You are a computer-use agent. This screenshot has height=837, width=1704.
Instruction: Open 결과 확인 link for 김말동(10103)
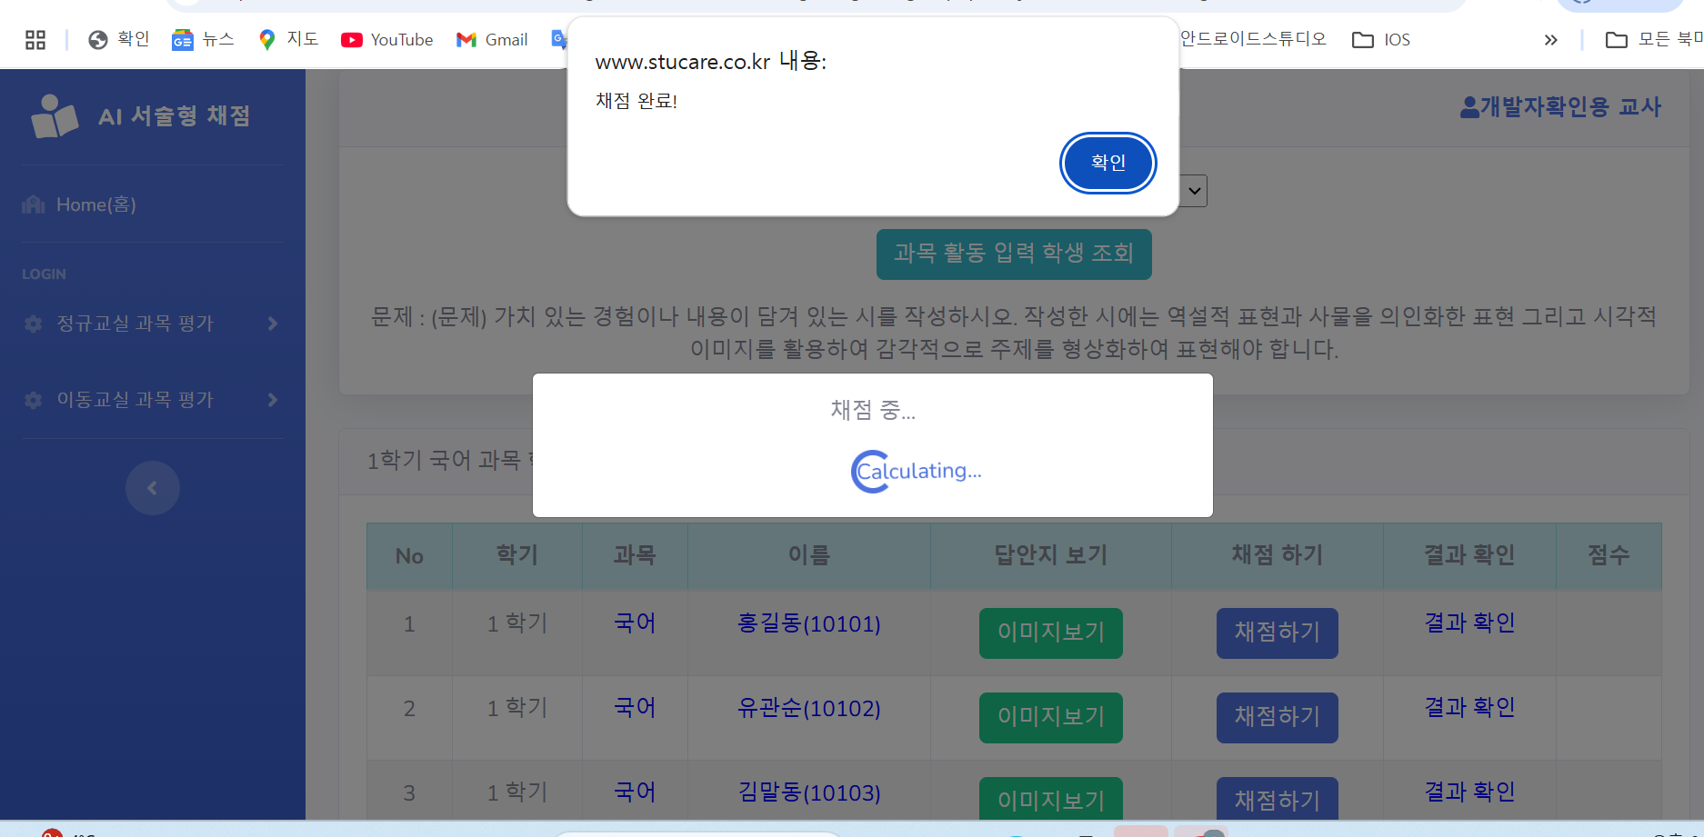click(1469, 792)
